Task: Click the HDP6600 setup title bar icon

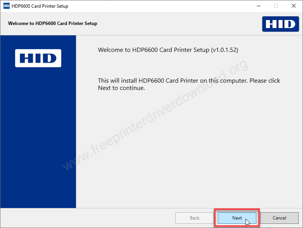Action: click(x=7, y=6)
